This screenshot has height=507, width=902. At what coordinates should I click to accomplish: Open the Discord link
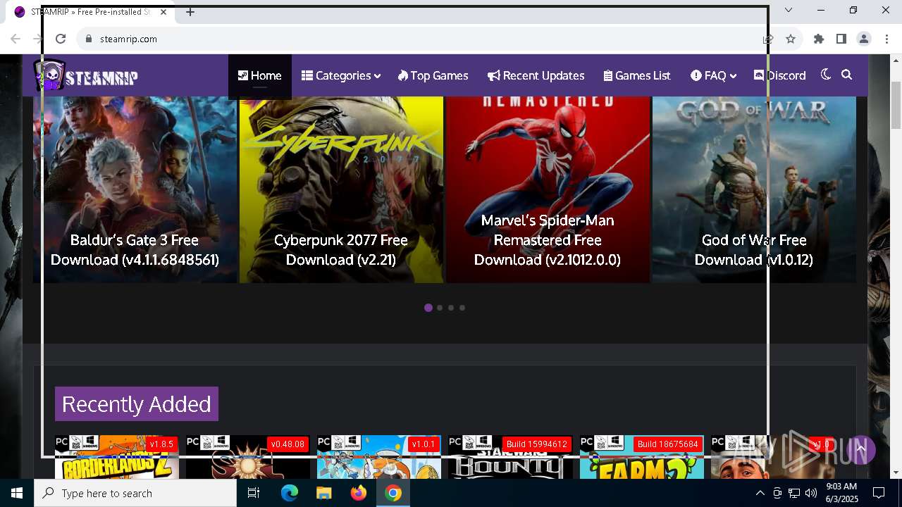pos(779,75)
